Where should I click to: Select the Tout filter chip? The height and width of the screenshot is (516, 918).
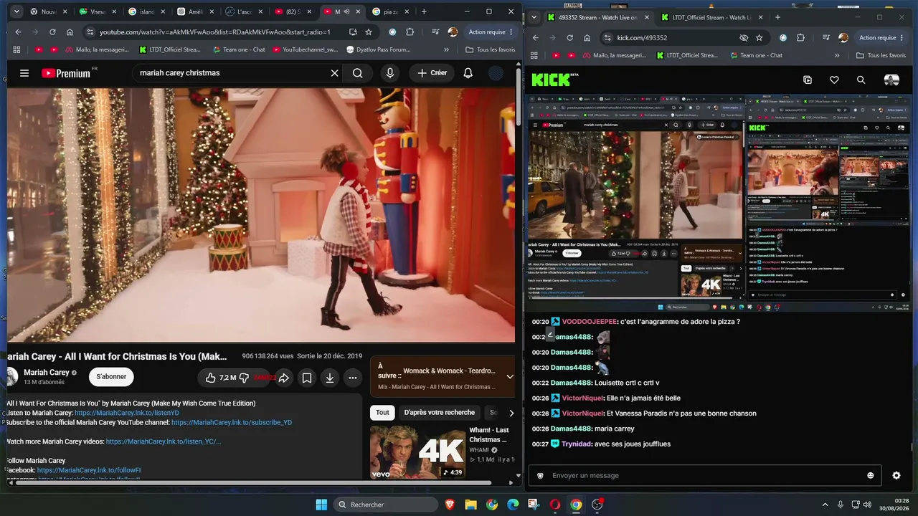click(x=382, y=413)
